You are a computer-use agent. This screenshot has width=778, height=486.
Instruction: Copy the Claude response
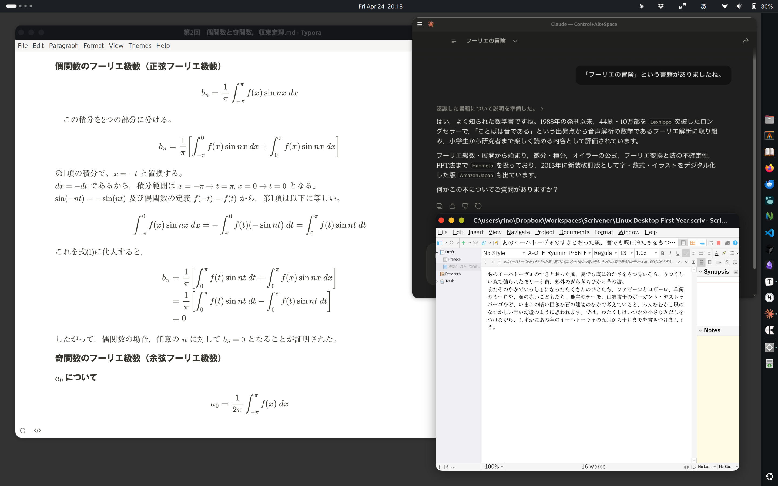(440, 206)
